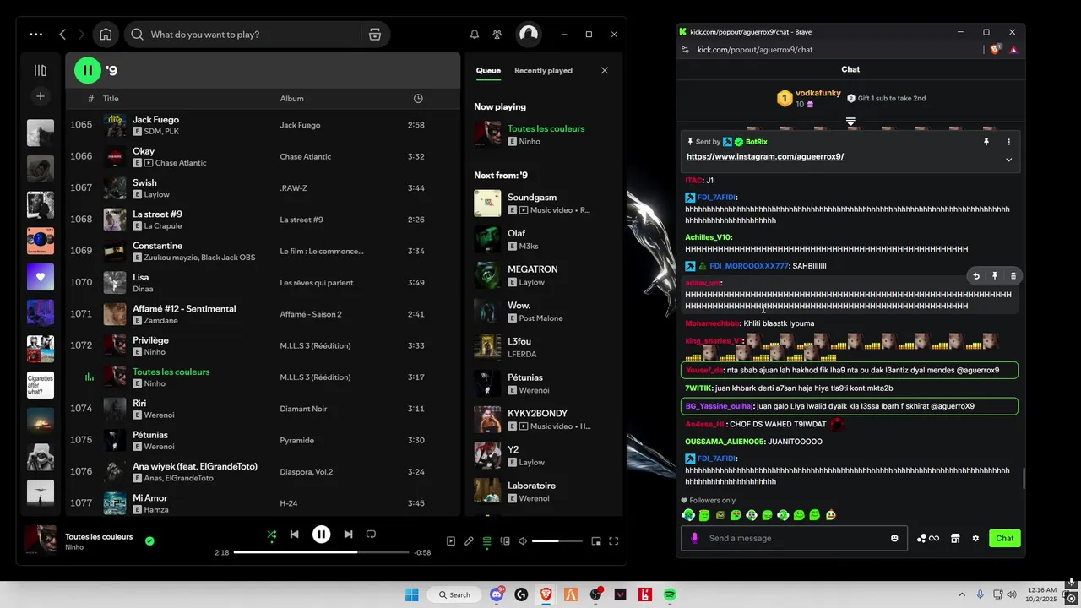Open Liked Songs purple heart playlist
The width and height of the screenshot is (1081, 608).
coord(40,277)
